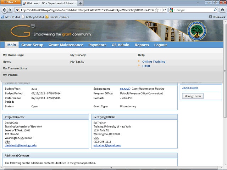Viewport: 227px width, 170px height.
Task: Select the Main menu tab
Action: (12, 45)
